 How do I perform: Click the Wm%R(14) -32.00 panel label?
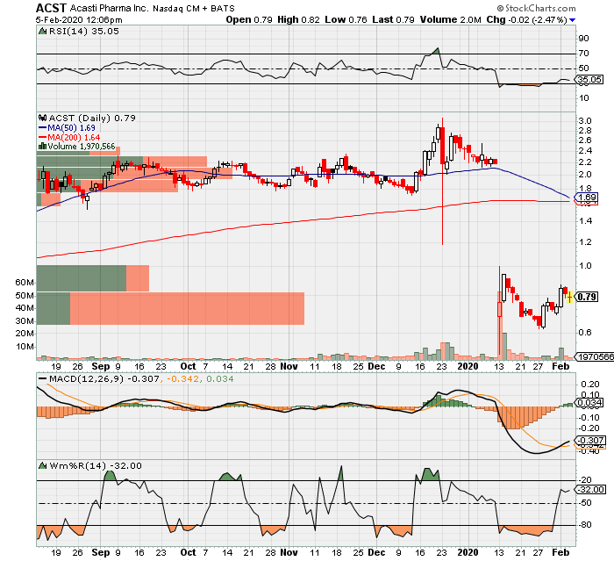pos(96,465)
